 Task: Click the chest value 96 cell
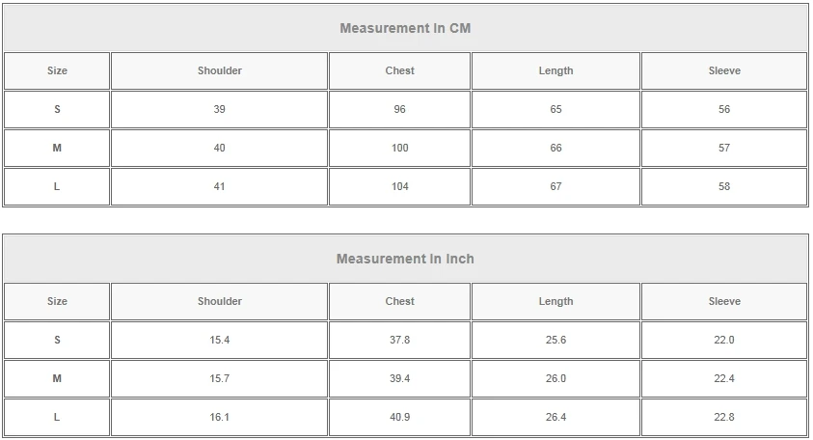[400, 109]
